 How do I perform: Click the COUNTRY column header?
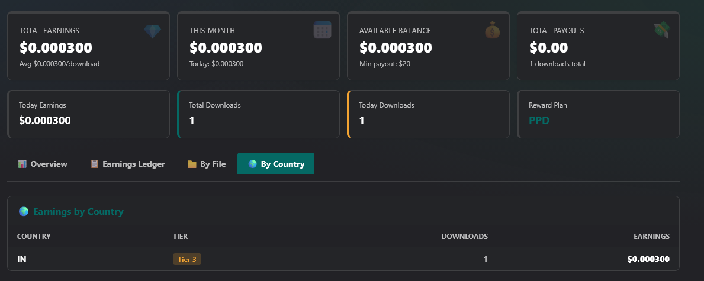coord(34,236)
